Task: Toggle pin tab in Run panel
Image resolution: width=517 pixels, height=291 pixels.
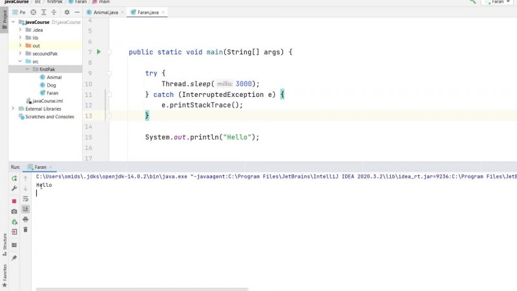Action: pyautogui.click(x=14, y=258)
